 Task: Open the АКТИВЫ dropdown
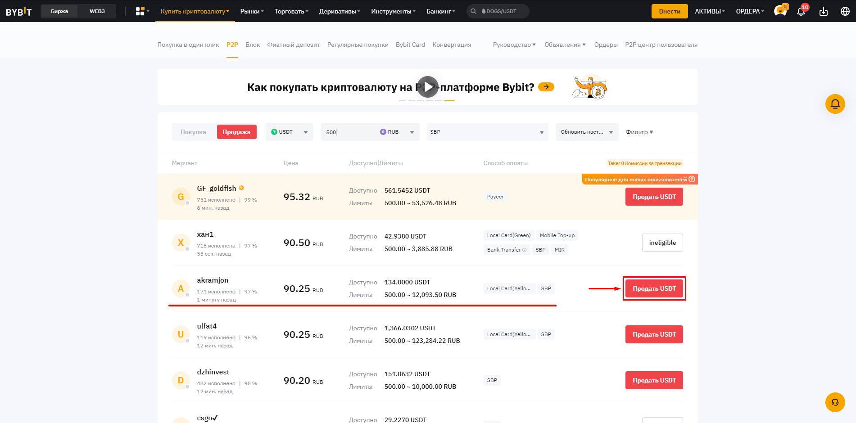pyautogui.click(x=710, y=11)
